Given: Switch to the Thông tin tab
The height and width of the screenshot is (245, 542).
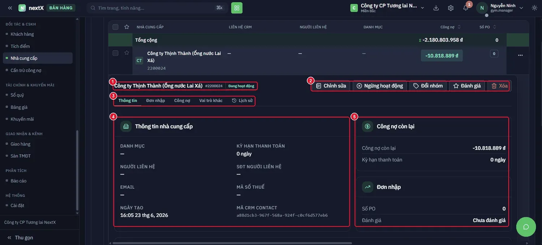Looking at the screenshot, I should pyautogui.click(x=128, y=100).
